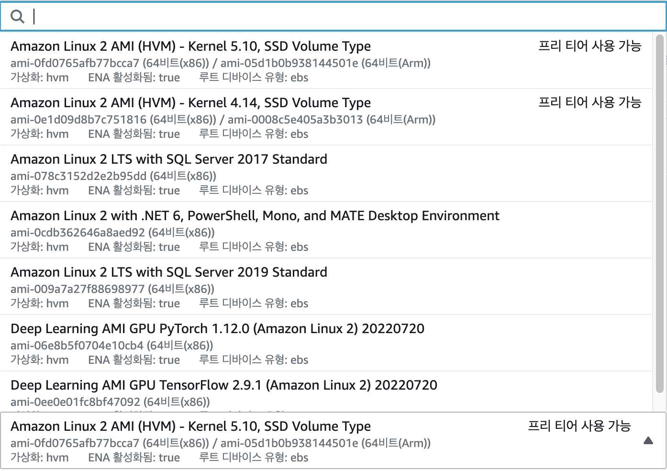
Task: Pick Amazon Linux 2 LTS SQL Server 2019 Standard
Action: 326,287
